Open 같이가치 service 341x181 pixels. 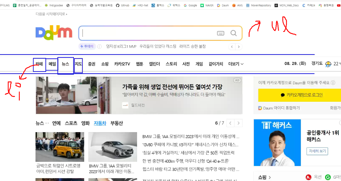tap(216, 64)
